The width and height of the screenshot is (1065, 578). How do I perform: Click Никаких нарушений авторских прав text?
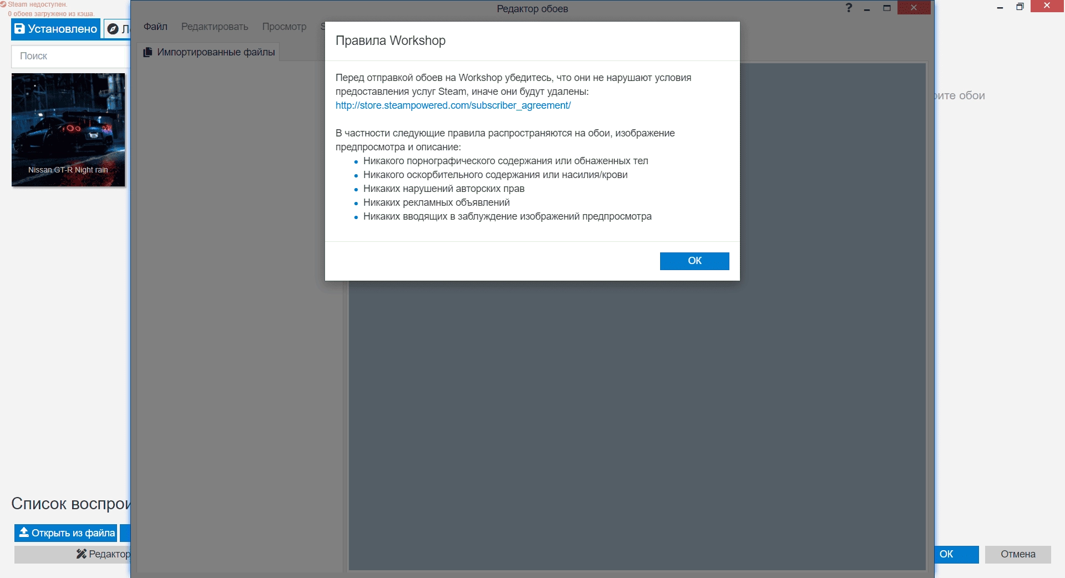pos(444,189)
